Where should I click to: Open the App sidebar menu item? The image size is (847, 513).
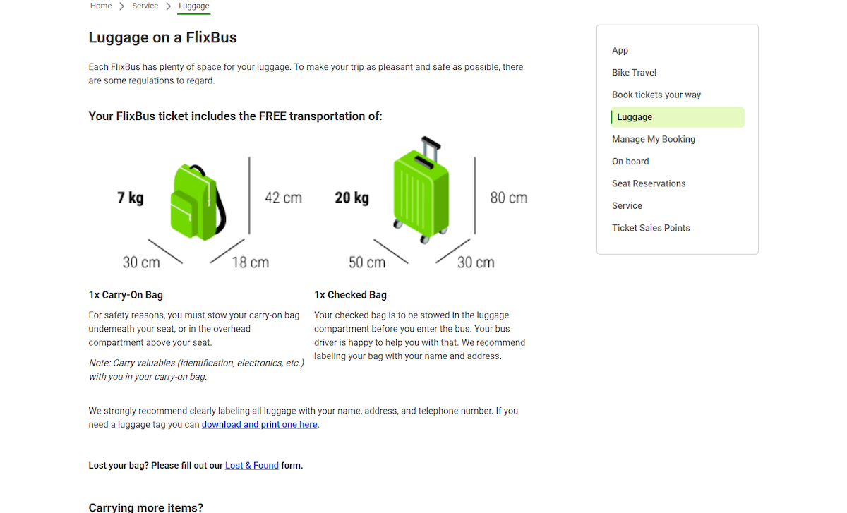[x=620, y=50]
